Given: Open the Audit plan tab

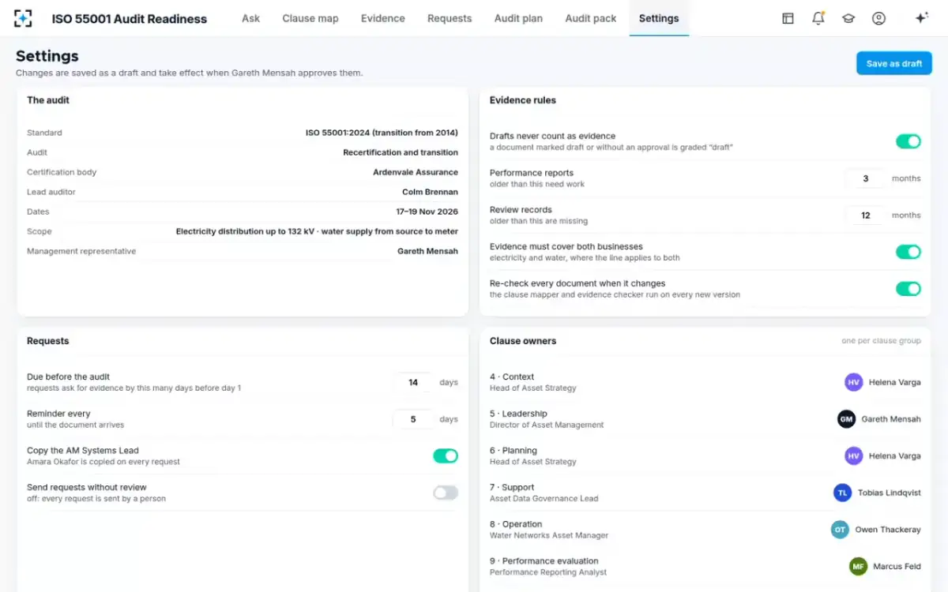Looking at the screenshot, I should click(518, 18).
